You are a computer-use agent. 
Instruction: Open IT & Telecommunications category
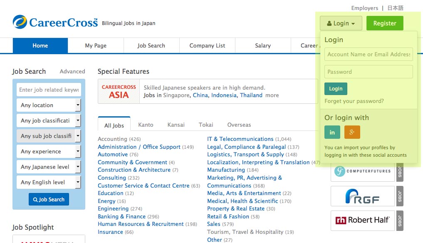tap(240, 139)
